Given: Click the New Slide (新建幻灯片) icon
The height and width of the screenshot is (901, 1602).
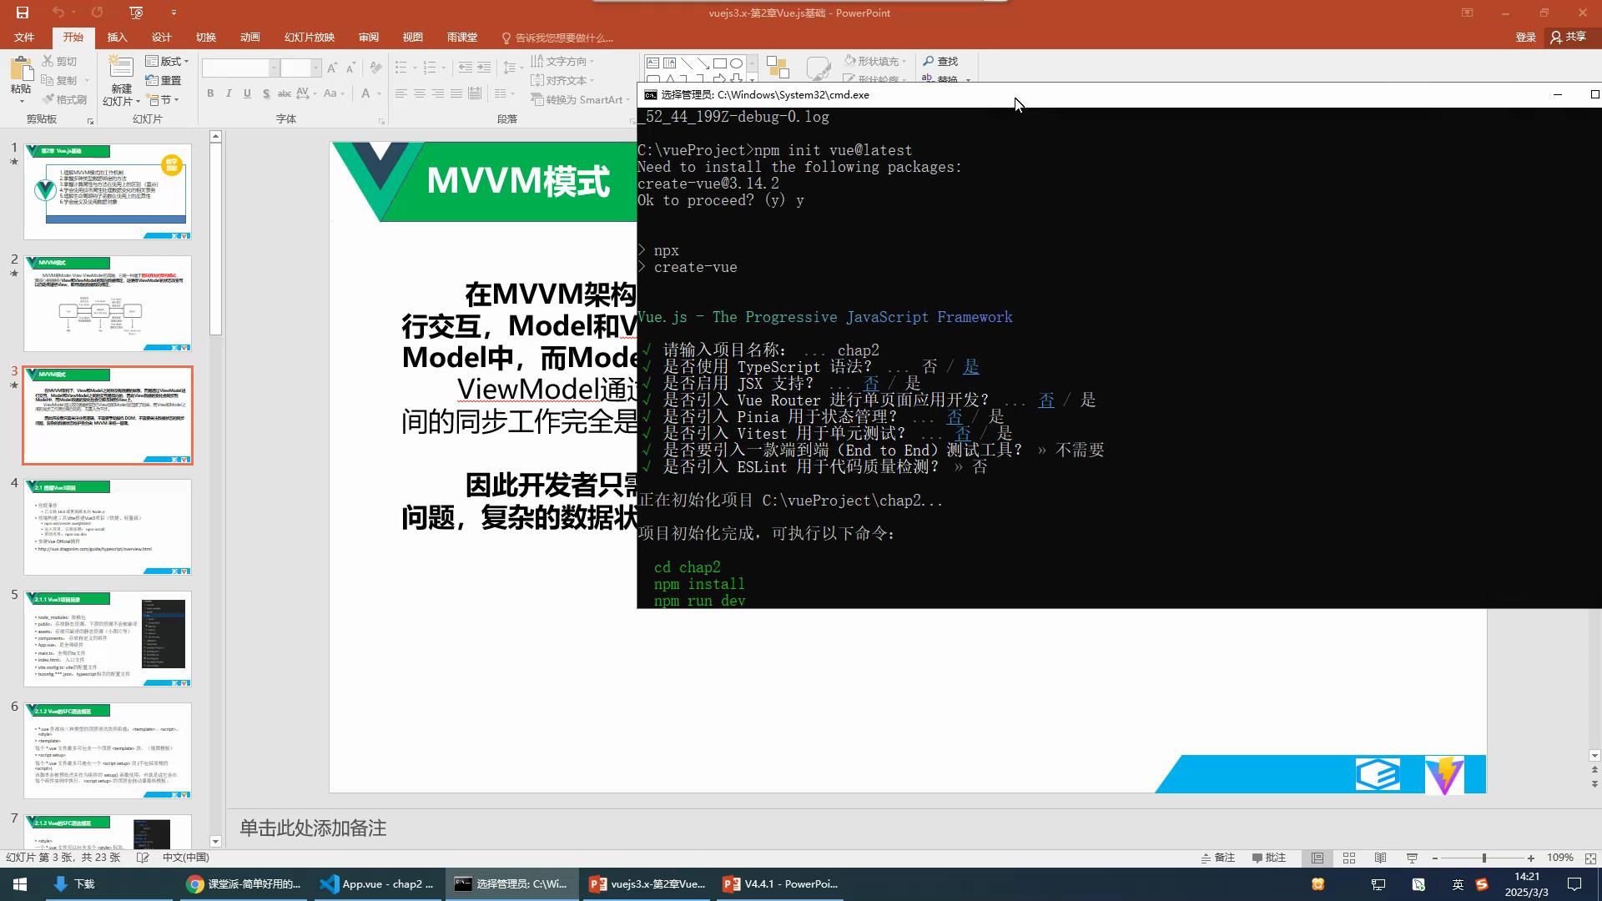Looking at the screenshot, I should (x=121, y=69).
